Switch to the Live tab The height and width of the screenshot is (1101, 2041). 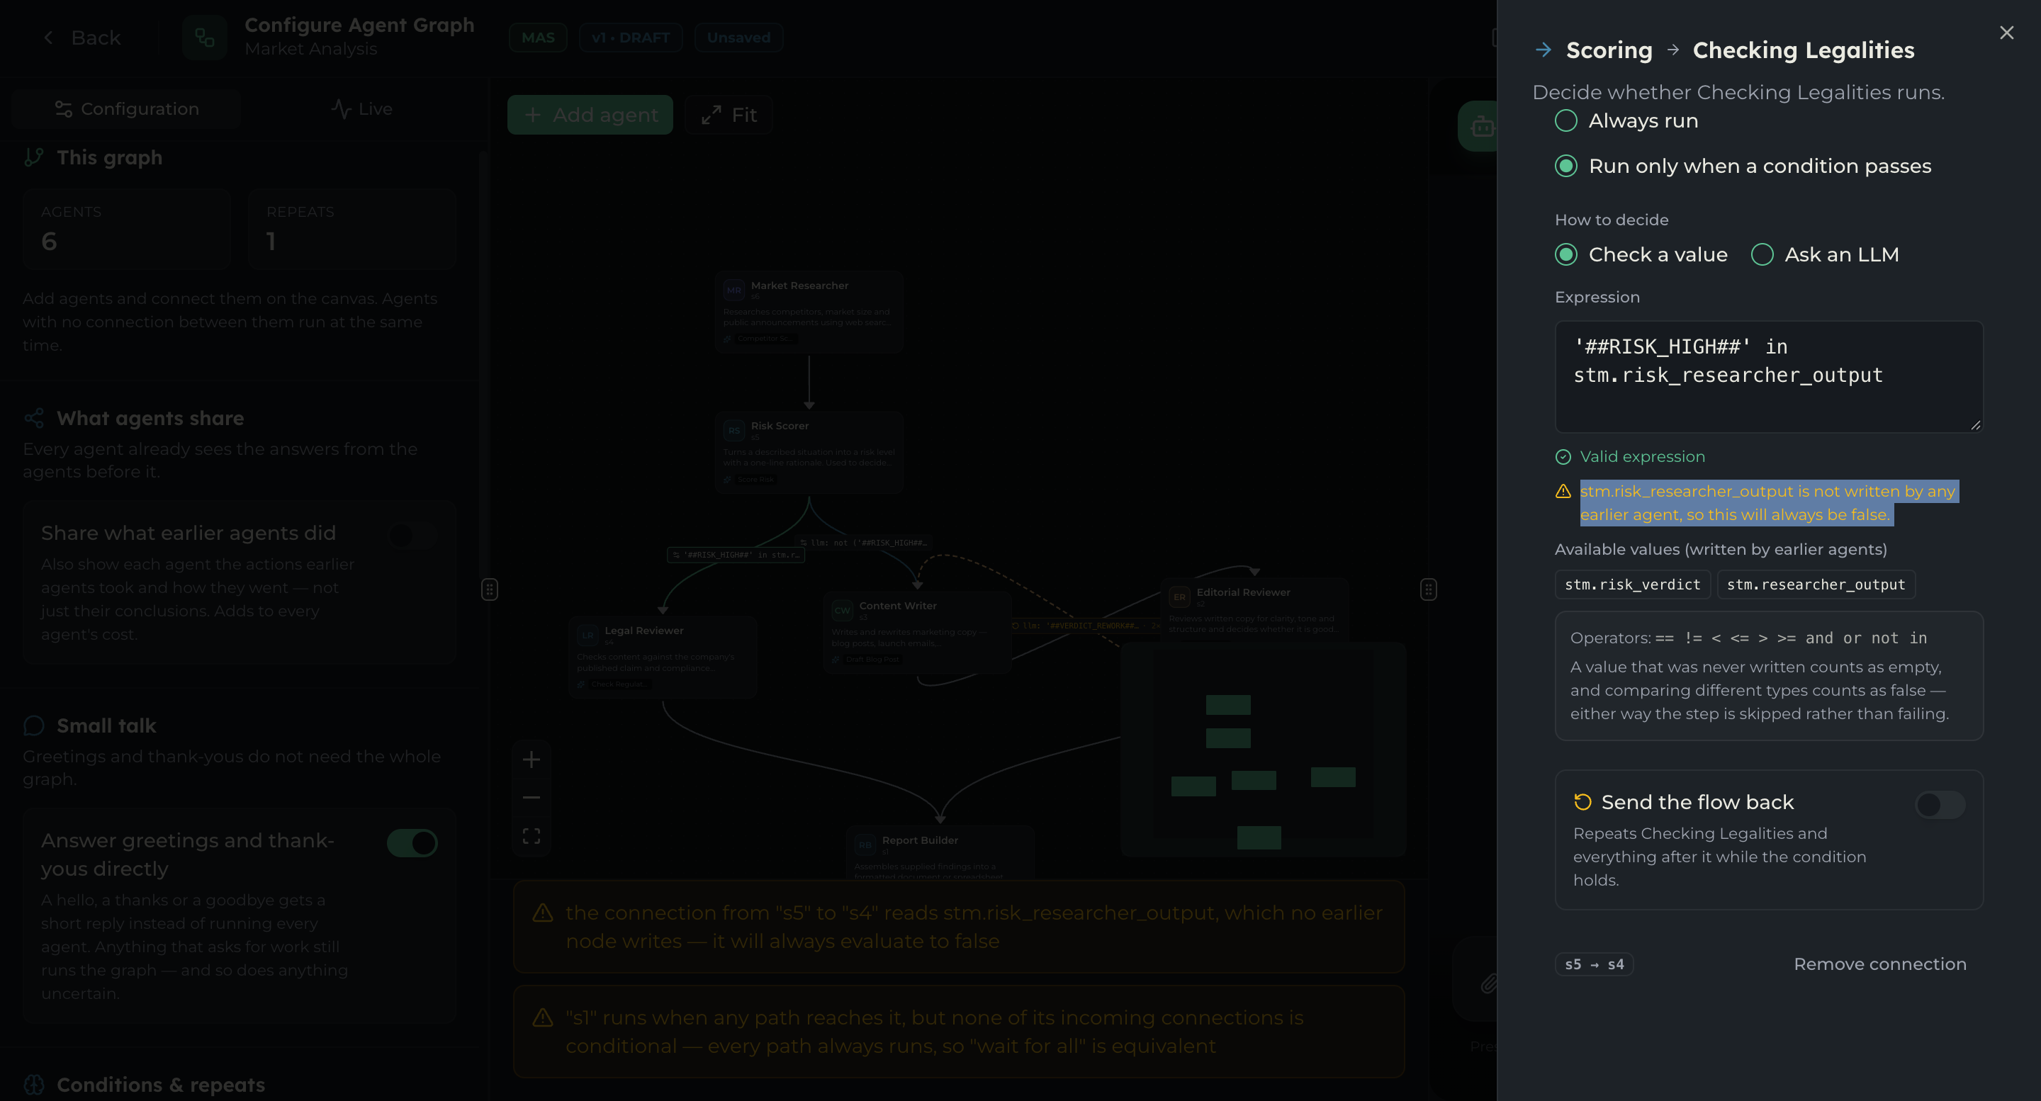pos(361,109)
